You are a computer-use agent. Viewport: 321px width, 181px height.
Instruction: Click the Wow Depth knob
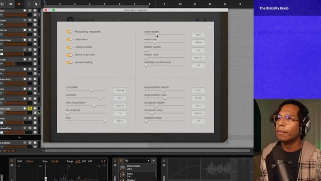pyautogui.click(x=122, y=167)
